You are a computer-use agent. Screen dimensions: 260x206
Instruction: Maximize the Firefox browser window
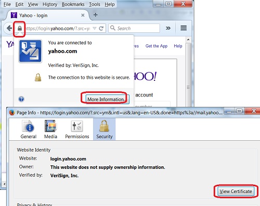click(x=168, y=4)
